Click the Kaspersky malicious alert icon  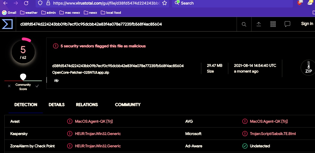(x=70, y=134)
